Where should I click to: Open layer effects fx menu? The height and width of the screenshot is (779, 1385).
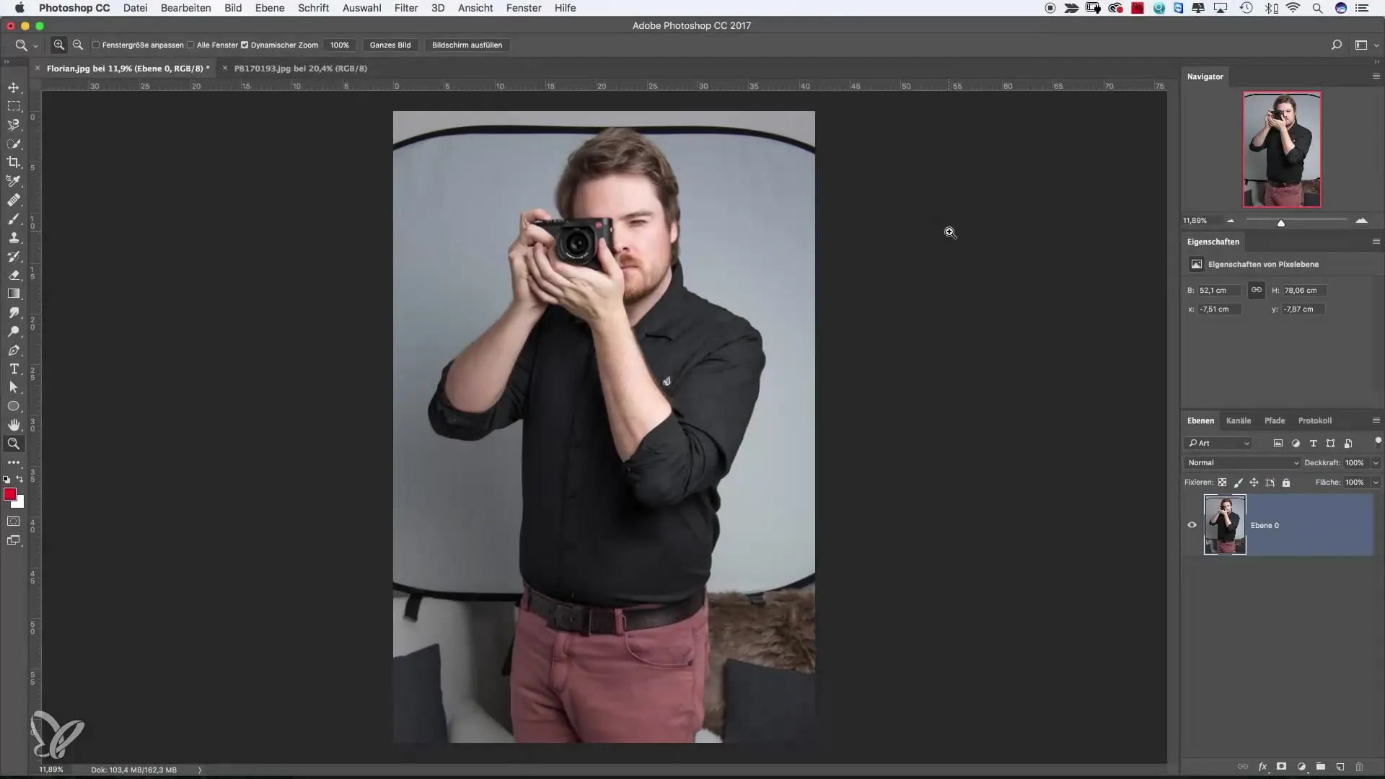1263,767
